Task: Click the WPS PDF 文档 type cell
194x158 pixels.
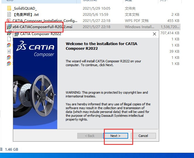Action: tap(137, 21)
